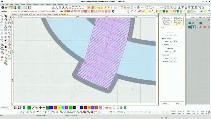Select the Lettering A tool
The height and width of the screenshot is (119, 211).
(x=6, y=26)
